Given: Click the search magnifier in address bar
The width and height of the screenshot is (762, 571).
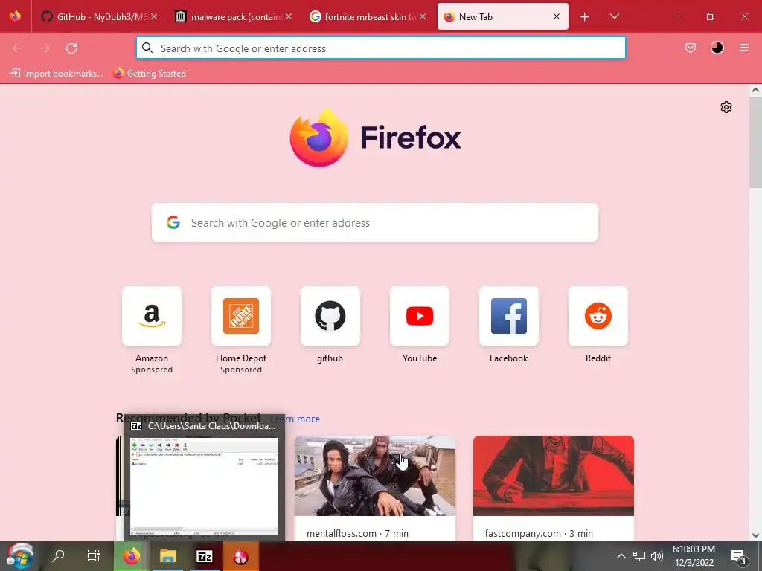Looking at the screenshot, I should click(147, 48).
